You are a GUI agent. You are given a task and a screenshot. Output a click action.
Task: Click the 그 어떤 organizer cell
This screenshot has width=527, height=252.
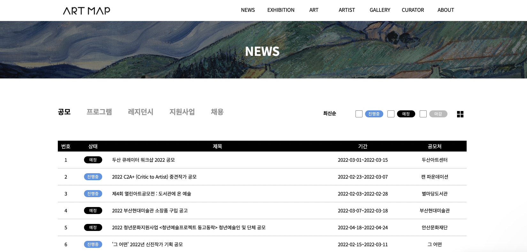point(435,244)
